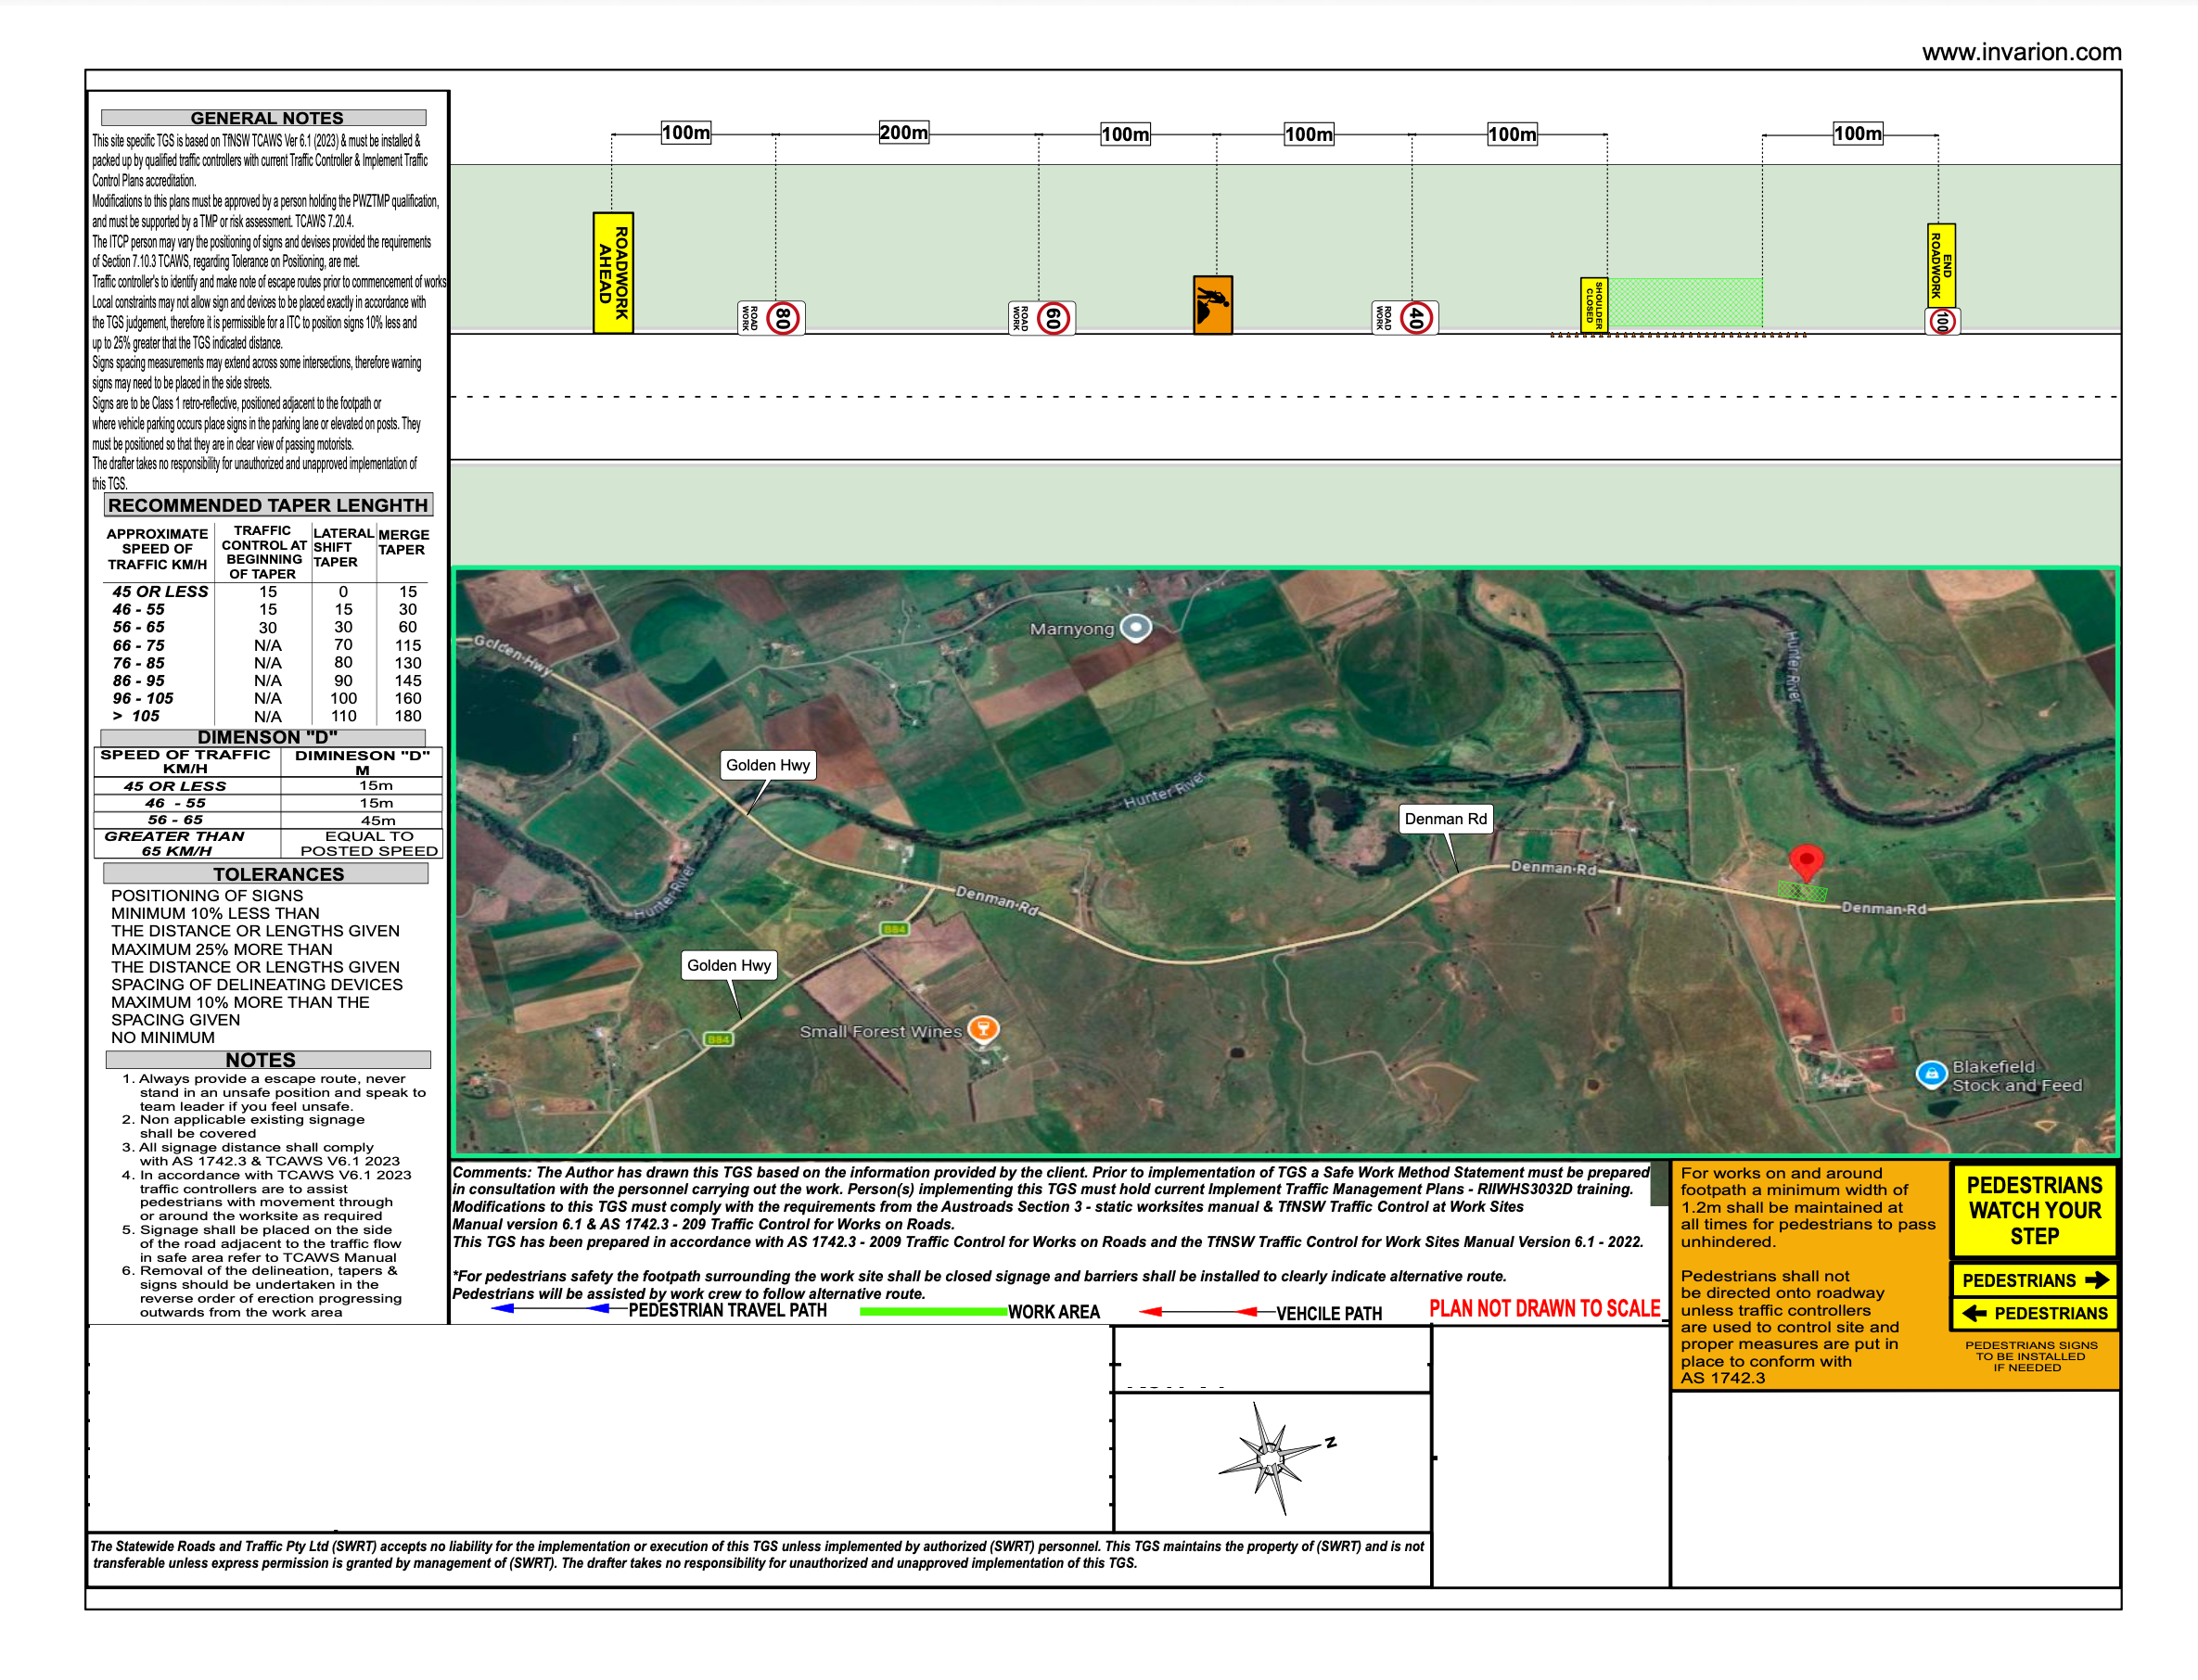Click the LATERAL SHIFT TAPER column header
Viewport: 2198px width, 1680px height.
click(x=343, y=546)
